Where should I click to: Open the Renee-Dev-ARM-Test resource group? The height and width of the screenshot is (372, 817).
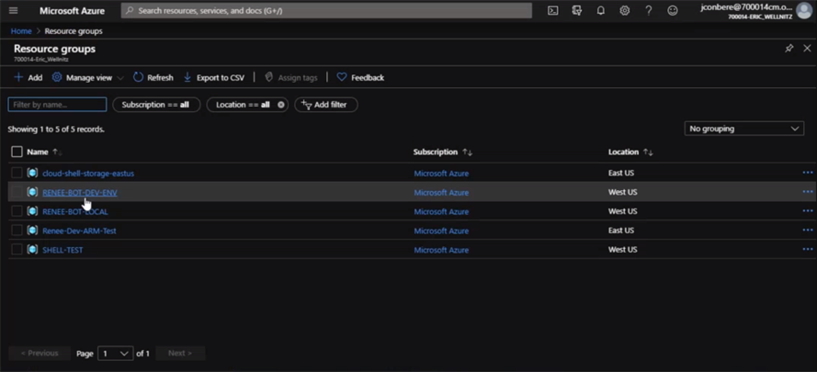(x=79, y=231)
